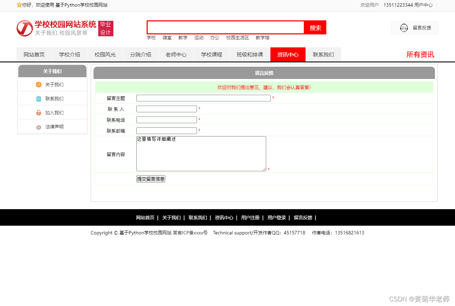Click footer 联系我们 link
The image size is (455, 306).
(x=198, y=218)
